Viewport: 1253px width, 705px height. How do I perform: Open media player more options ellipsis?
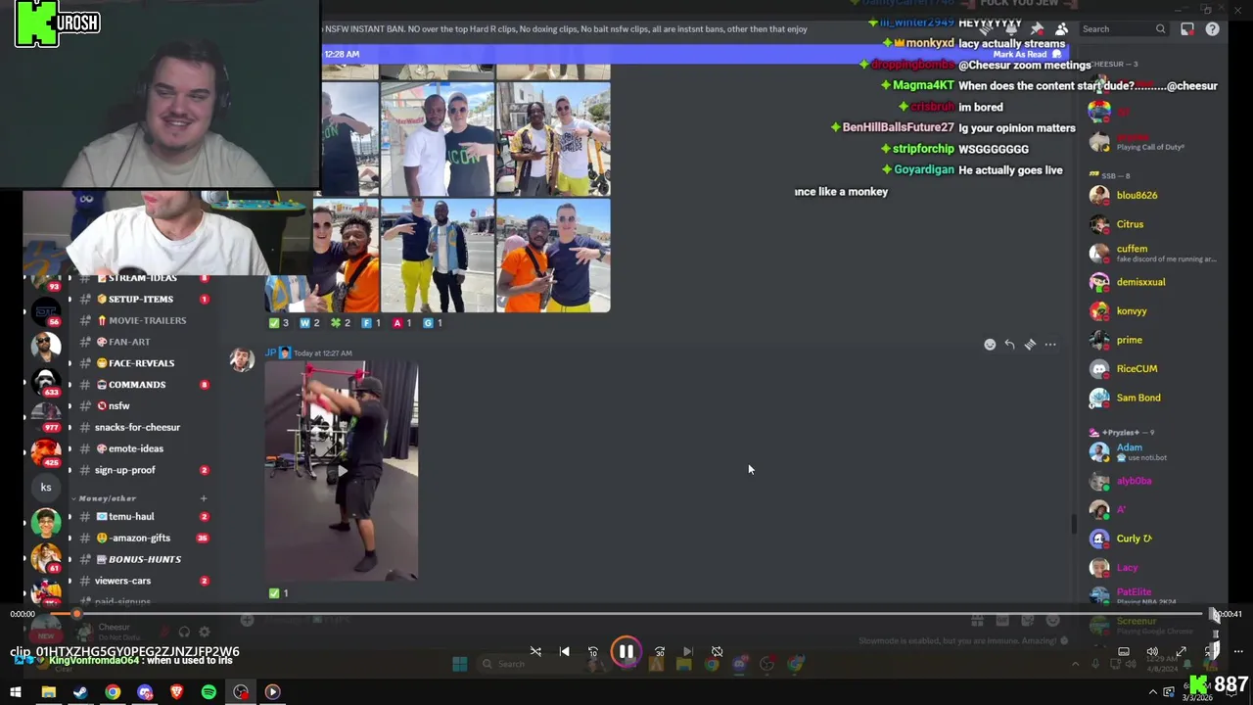pyautogui.click(x=1238, y=651)
